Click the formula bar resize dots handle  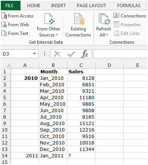[x=45, y=54]
